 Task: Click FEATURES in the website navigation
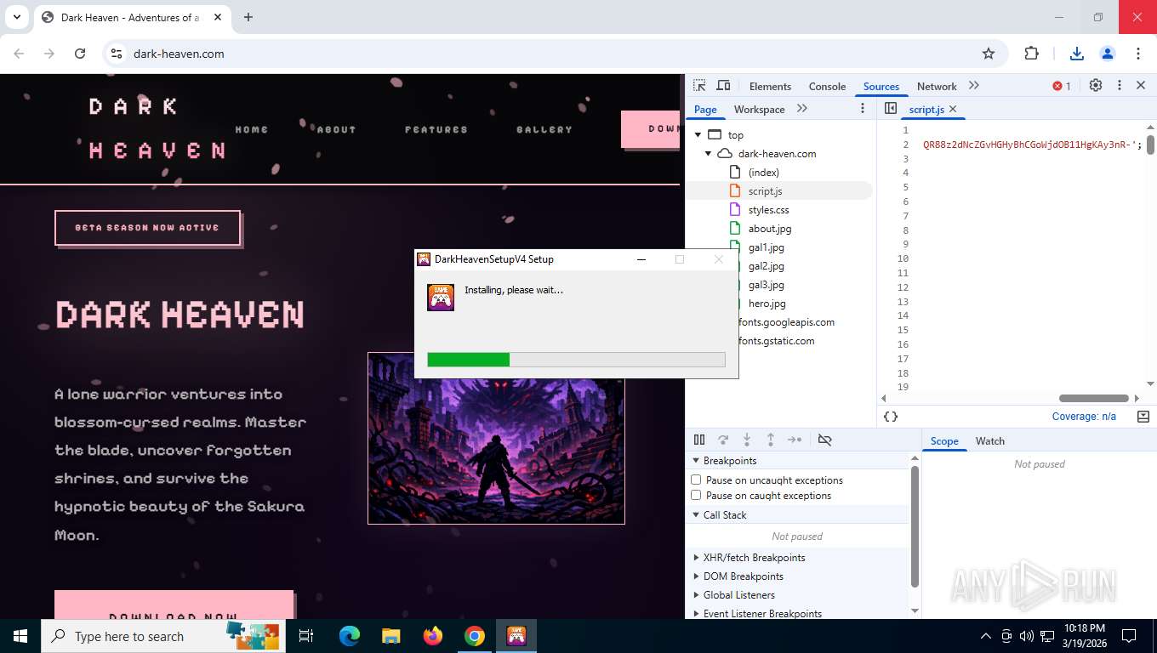pyautogui.click(x=436, y=129)
